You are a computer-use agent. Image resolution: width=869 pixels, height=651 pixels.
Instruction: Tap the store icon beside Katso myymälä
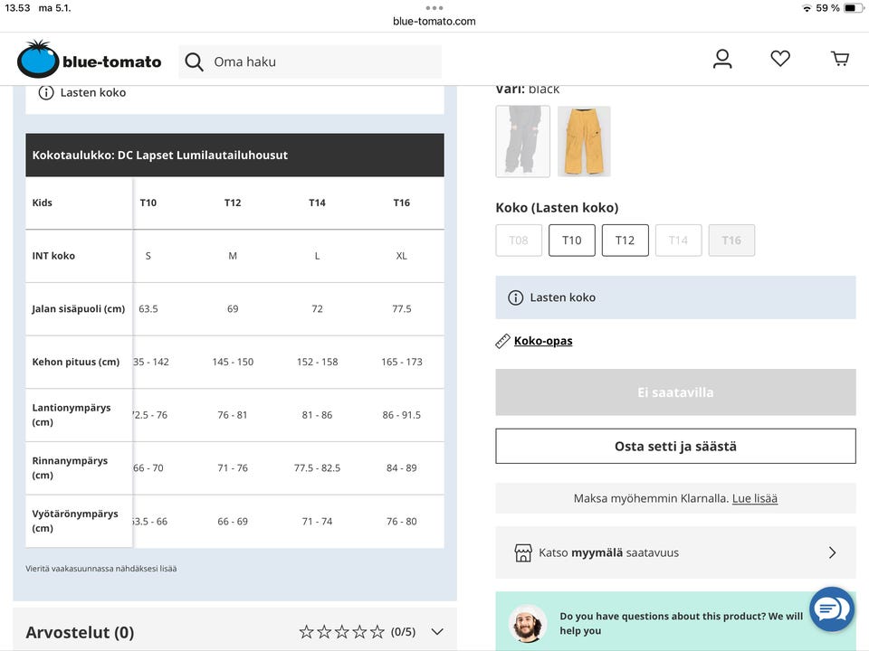pyautogui.click(x=523, y=552)
